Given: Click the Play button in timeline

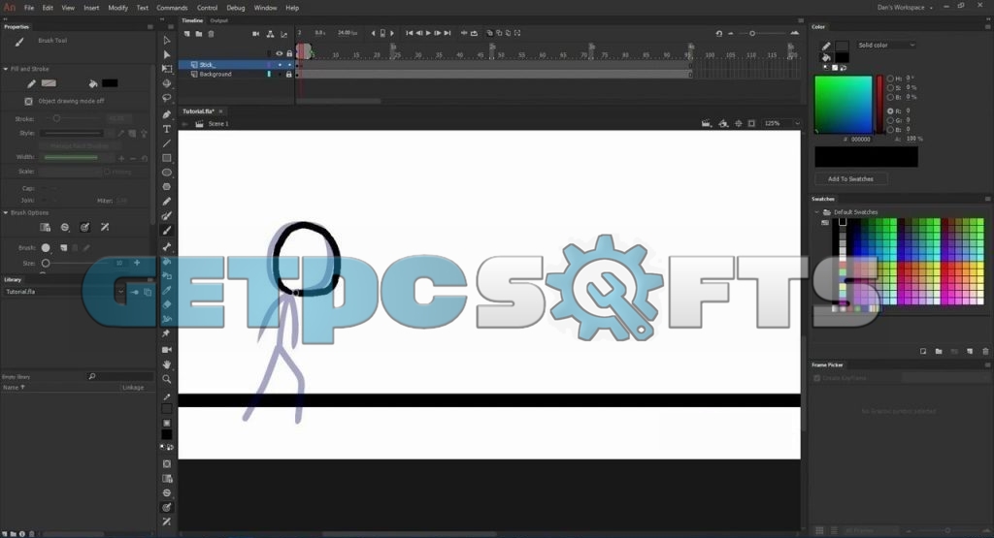Looking at the screenshot, I should point(428,33).
